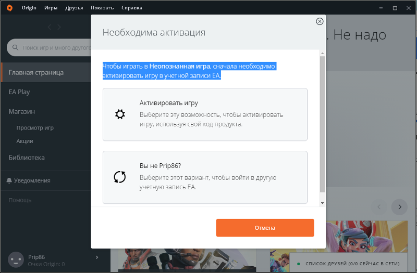Open EA Play in sidebar

pos(19,92)
